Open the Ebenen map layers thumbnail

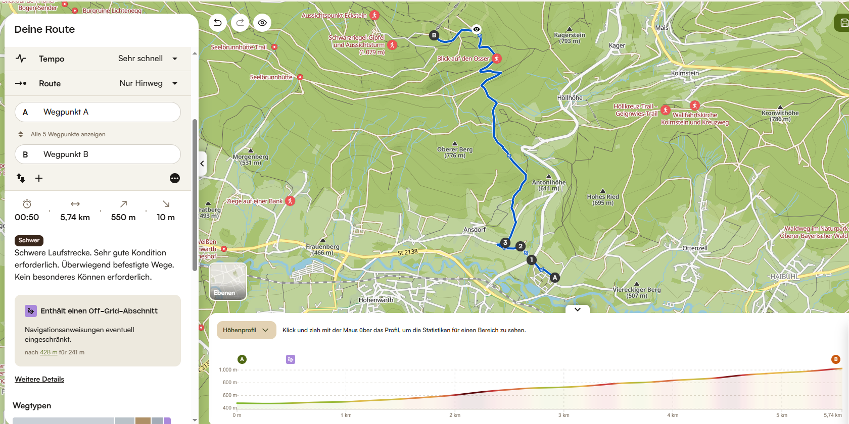pos(228,282)
